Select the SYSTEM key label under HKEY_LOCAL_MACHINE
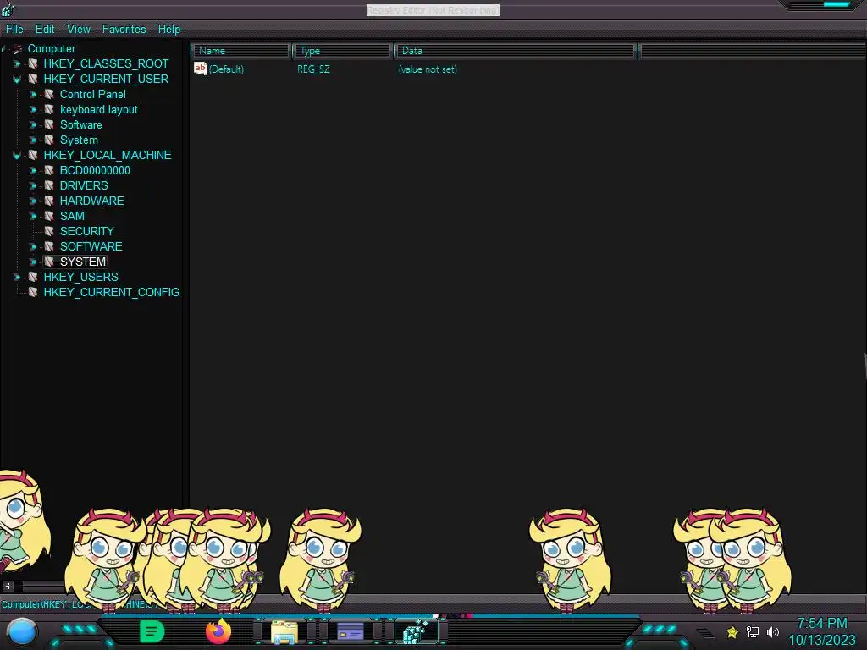Image resolution: width=867 pixels, height=650 pixels. [x=83, y=262]
